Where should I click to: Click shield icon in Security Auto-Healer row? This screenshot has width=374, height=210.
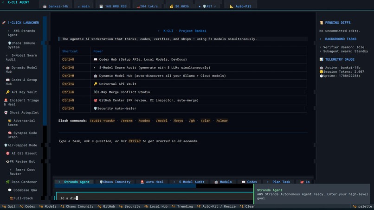tap(96, 108)
